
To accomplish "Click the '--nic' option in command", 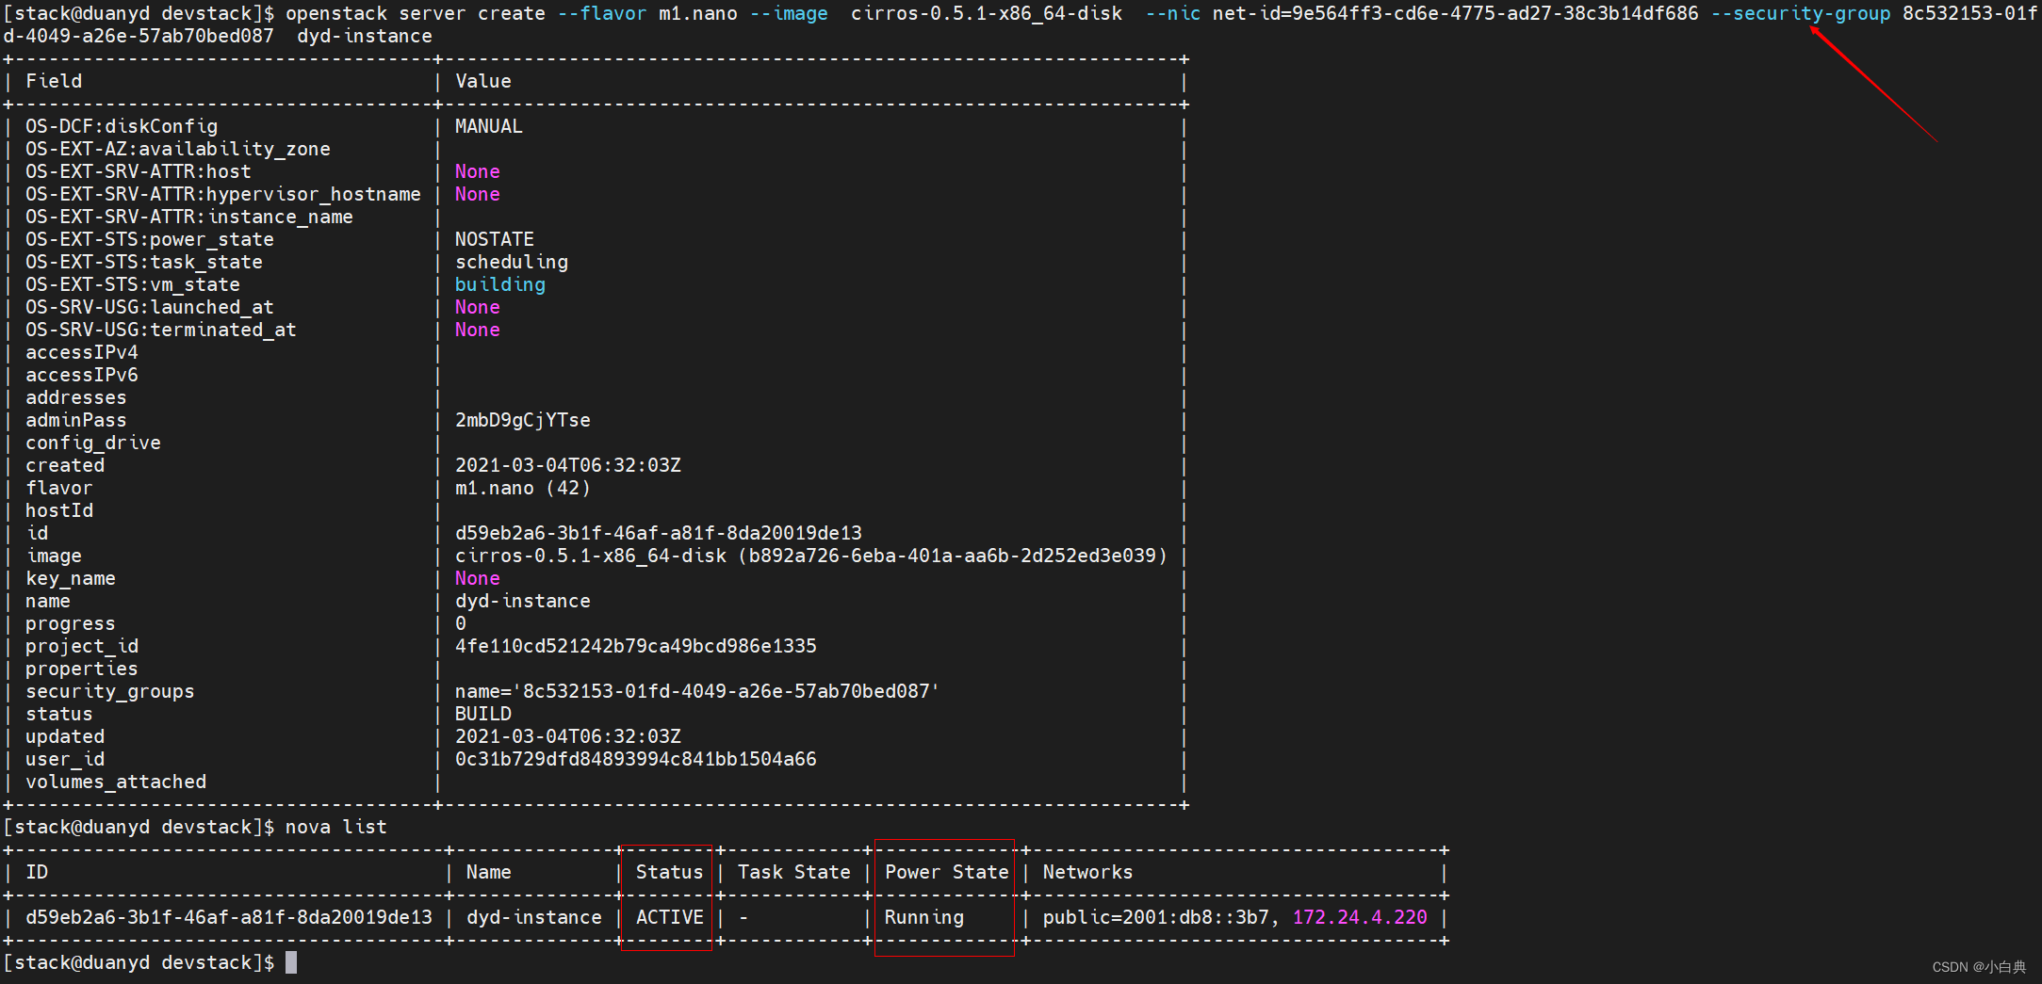I will tap(1174, 13).
